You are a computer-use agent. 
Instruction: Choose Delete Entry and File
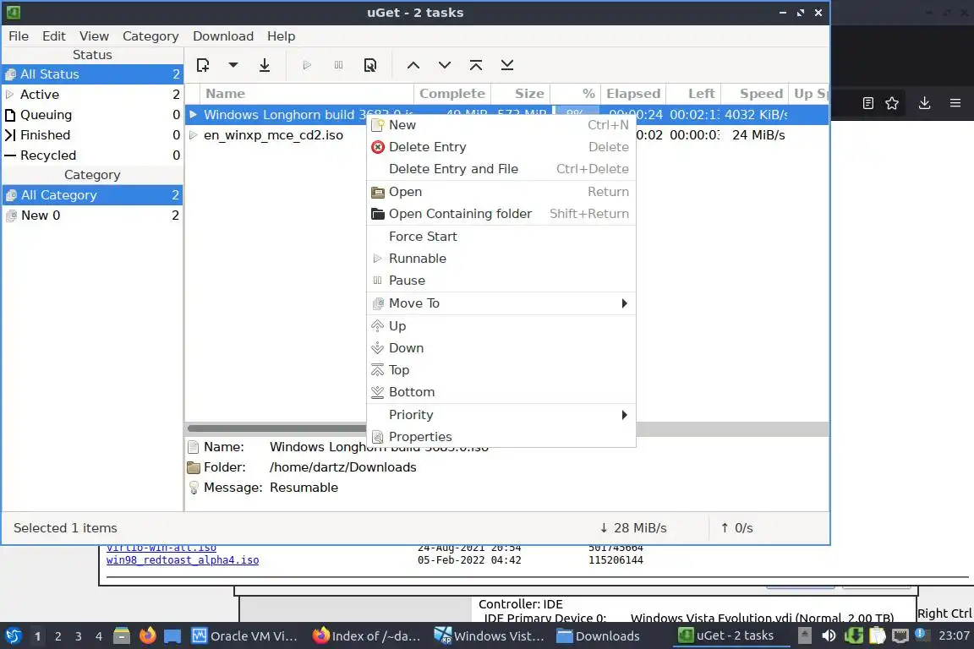click(x=501, y=169)
